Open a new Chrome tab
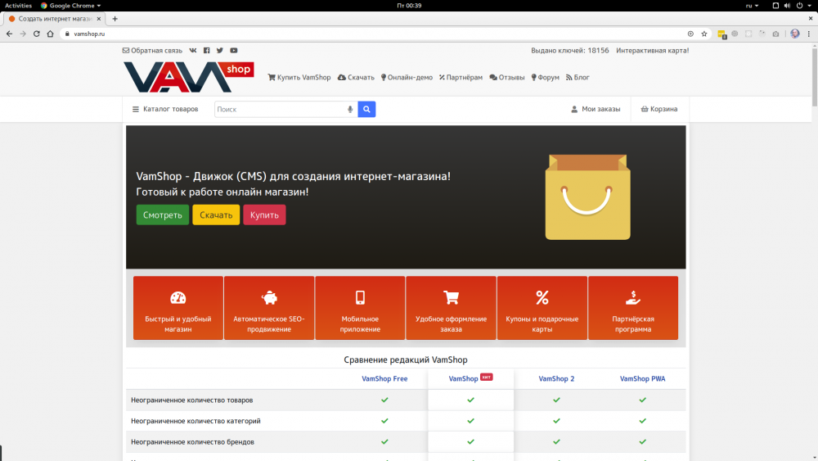818x461 pixels. click(115, 19)
